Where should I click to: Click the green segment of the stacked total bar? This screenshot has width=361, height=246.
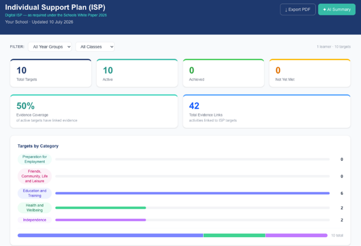coord(234,235)
